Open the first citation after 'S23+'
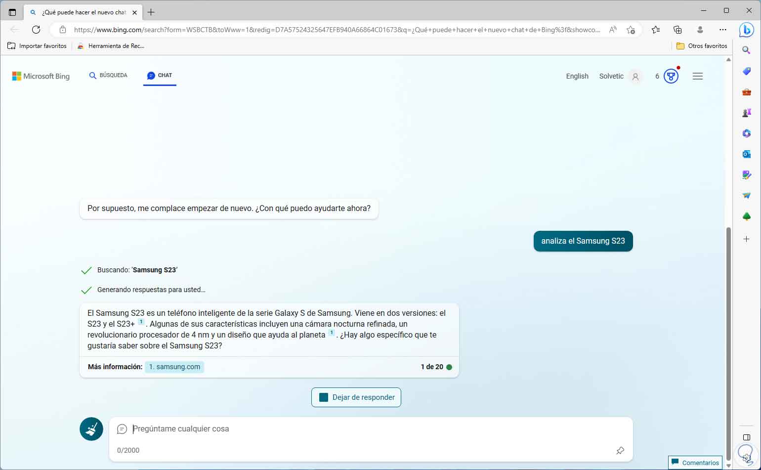 (141, 322)
